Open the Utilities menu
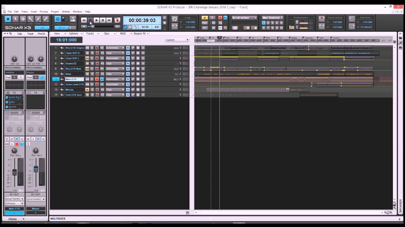The image size is (405, 227). click(66, 12)
